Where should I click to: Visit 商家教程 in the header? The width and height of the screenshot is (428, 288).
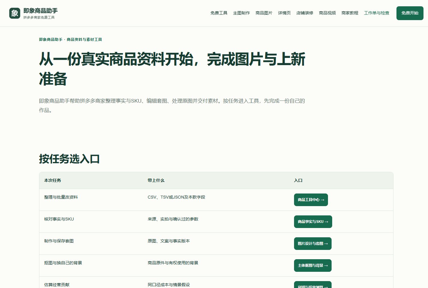(x=350, y=13)
